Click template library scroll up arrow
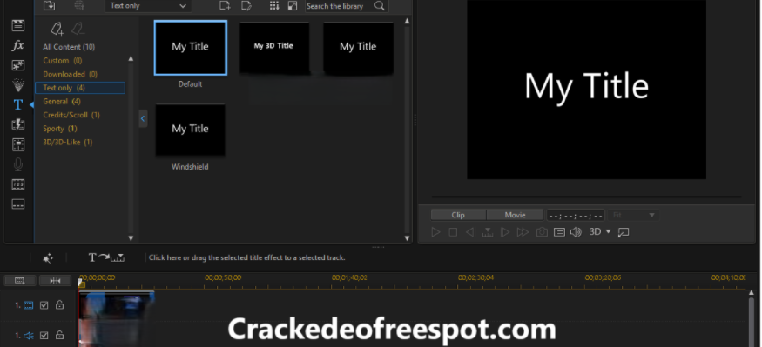Image resolution: width=762 pixels, height=347 pixels. click(x=408, y=21)
